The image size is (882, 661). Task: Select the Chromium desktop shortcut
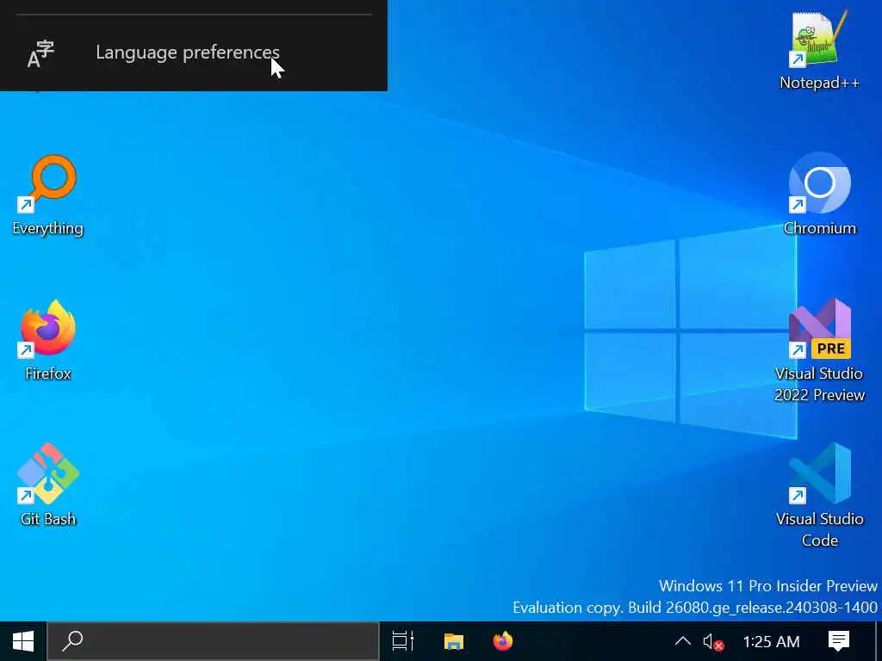point(819,194)
